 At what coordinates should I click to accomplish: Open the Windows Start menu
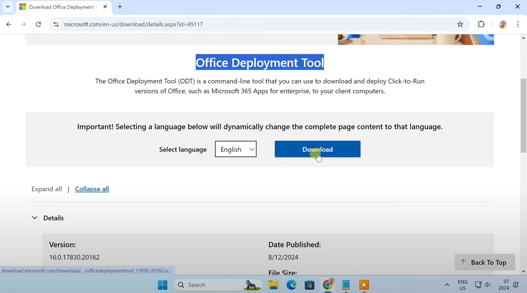pos(163,285)
